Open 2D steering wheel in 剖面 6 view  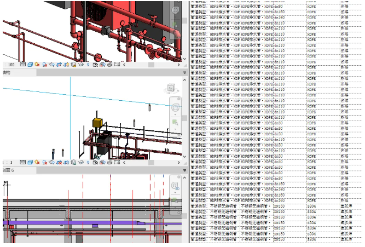(x=175, y=186)
